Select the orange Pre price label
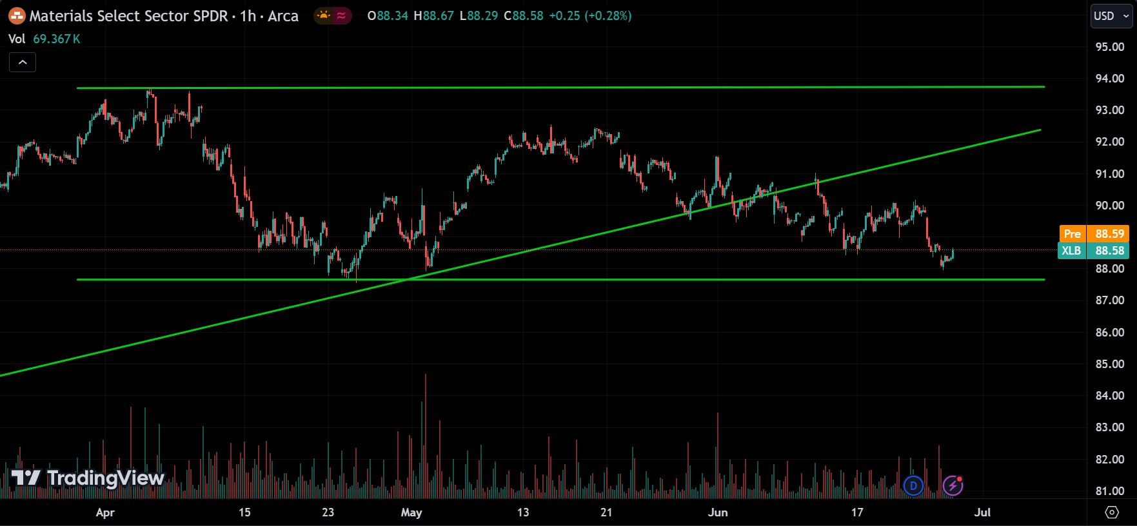The image size is (1137, 526). tap(1094, 233)
